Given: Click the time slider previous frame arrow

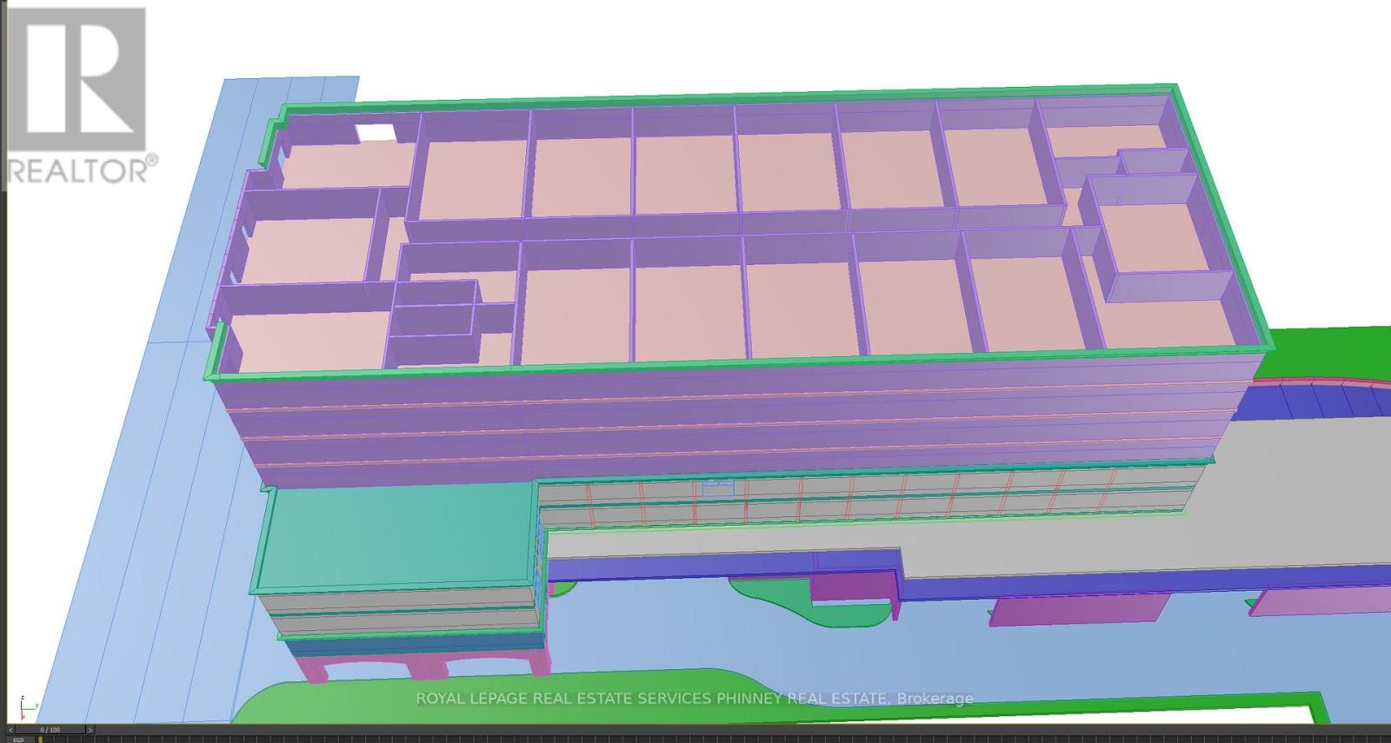Looking at the screenshot, I should (x=10, y=730).
